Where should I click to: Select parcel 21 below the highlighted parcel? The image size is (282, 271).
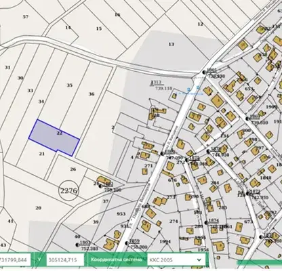tap(42, 154)
